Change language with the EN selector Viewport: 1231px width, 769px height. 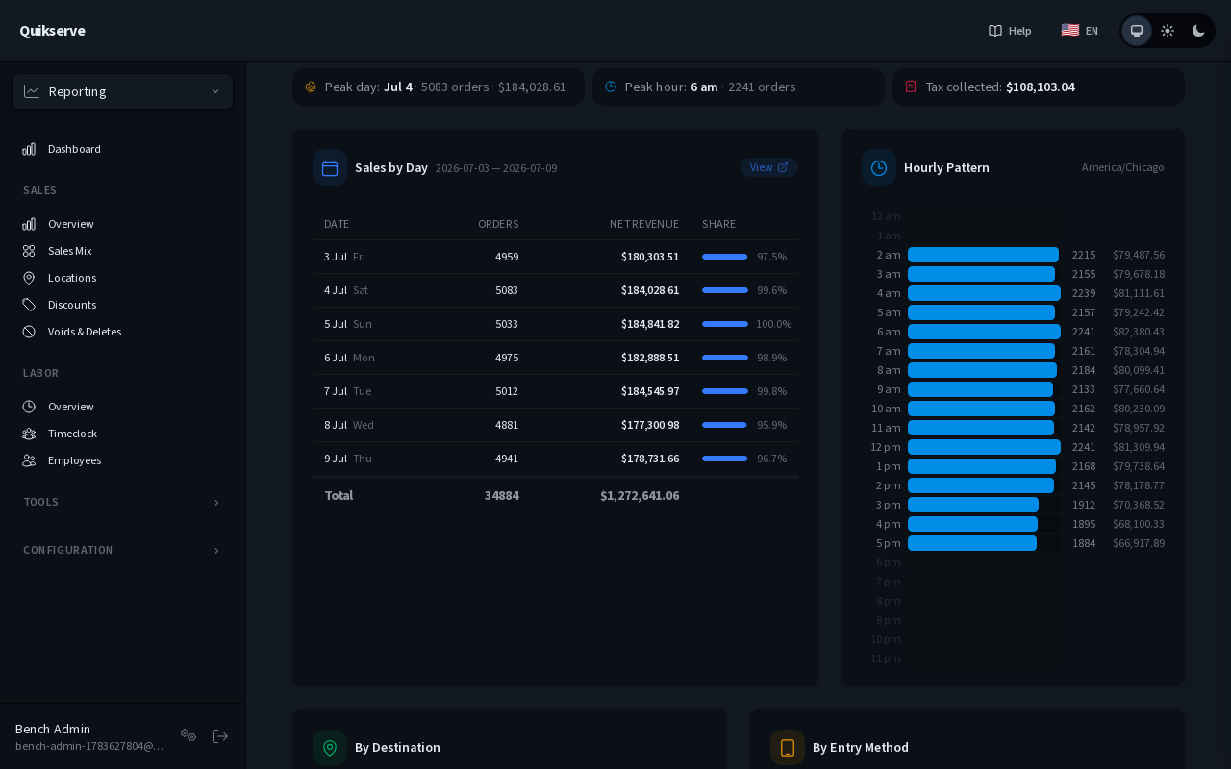point(1079,31)
